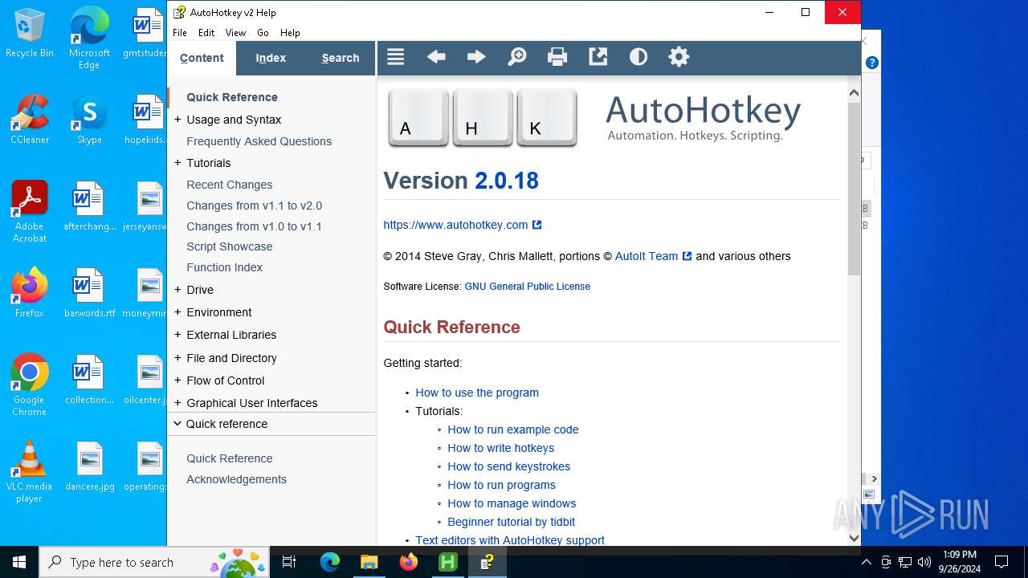Open the settings gear in help toolbar
Screen dimensions: 1028x578
coord(679,57)
